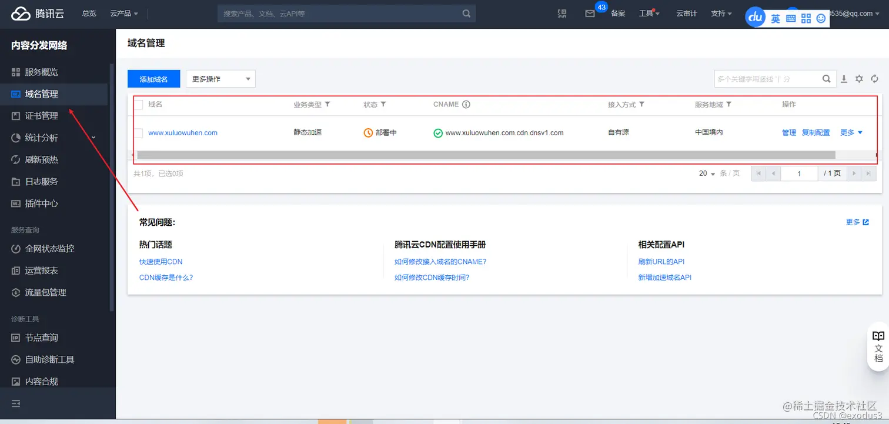Check the www.xuluowuhen.com row checkbox
This screenshot has width=889, height=424.
click(139, 133)
